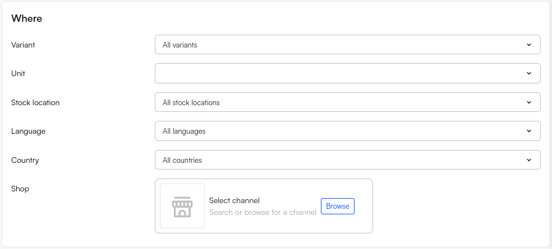Open the All variants dropdown
The height and width of the screenshot is (249, 552).
(337, 45)
